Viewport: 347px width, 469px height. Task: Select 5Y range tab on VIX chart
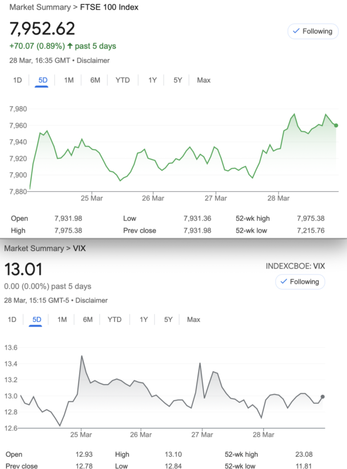(168, 320)
